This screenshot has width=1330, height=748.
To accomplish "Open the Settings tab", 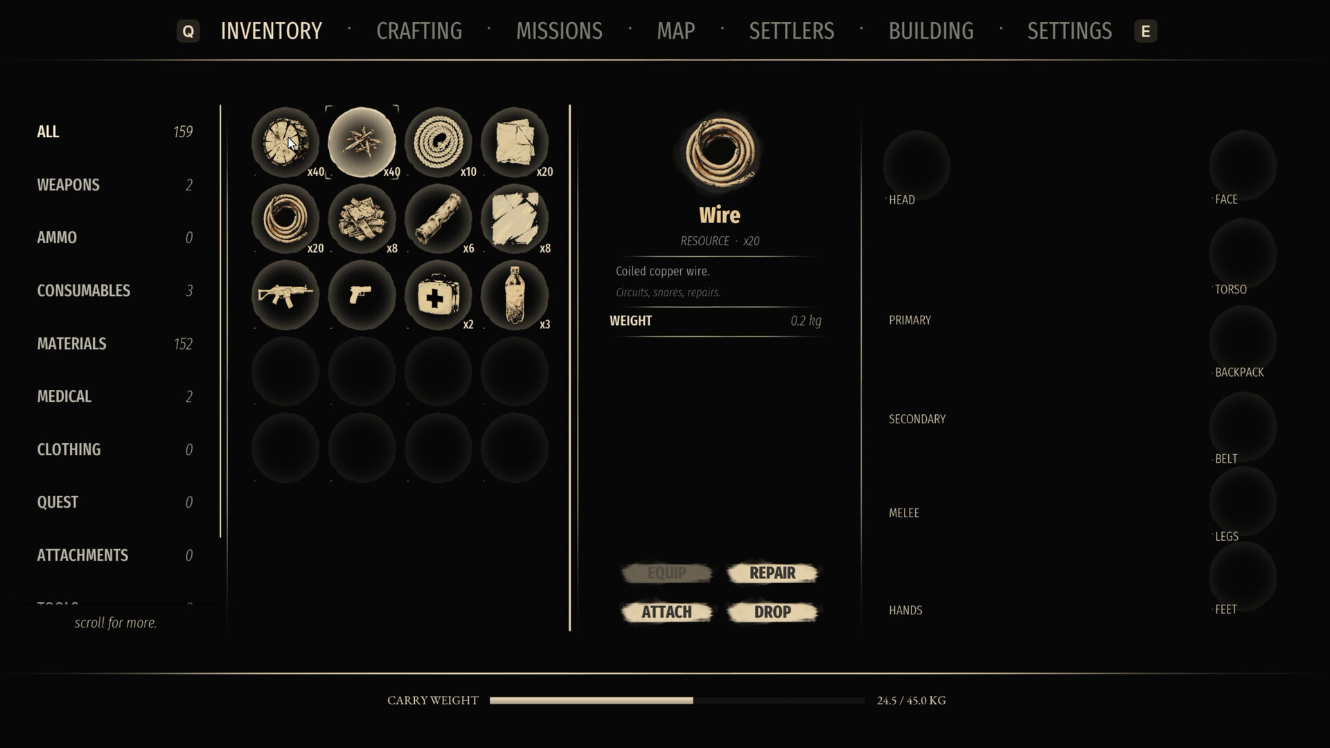I will point(1070,31).
